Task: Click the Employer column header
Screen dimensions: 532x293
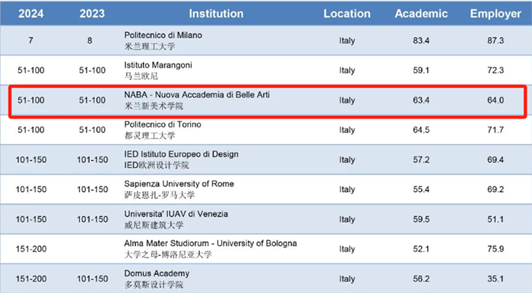Action: pyautogui.click(x=496, y=14)
